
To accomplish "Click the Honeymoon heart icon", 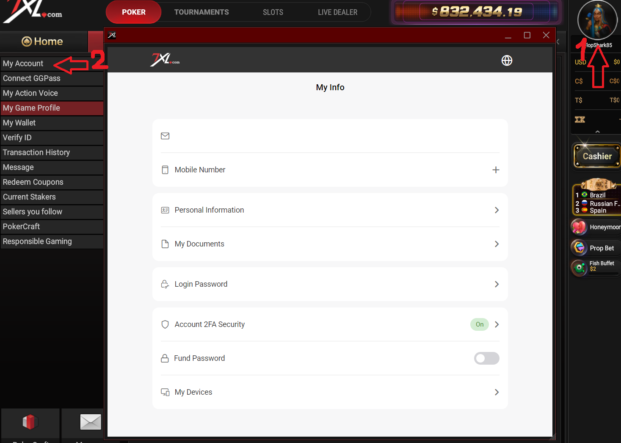I will pos(579,227).
